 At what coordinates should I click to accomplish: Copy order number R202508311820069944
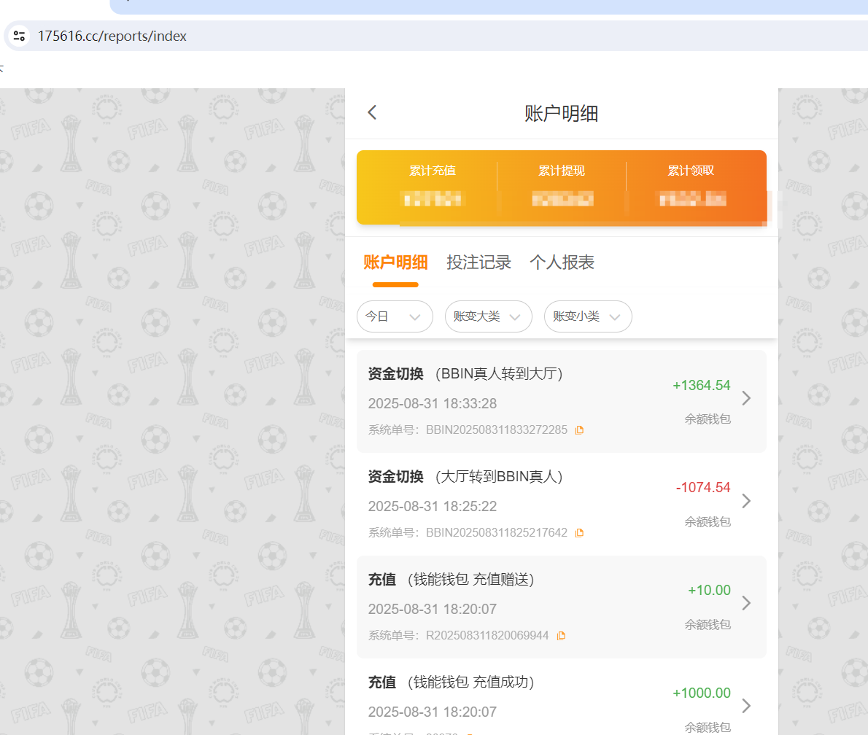point(561,635)
